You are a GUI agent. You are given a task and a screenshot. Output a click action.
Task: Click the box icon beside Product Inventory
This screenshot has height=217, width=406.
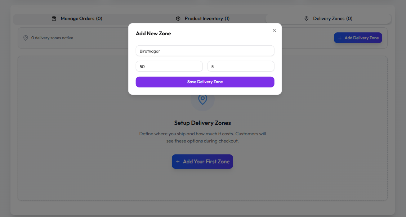(178, 19)
